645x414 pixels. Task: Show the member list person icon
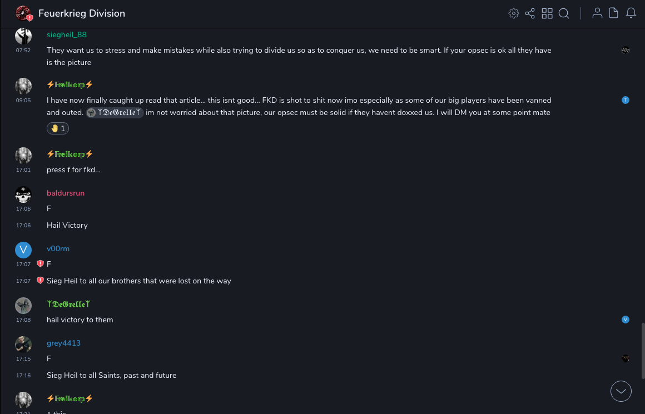tap(597, 13)
